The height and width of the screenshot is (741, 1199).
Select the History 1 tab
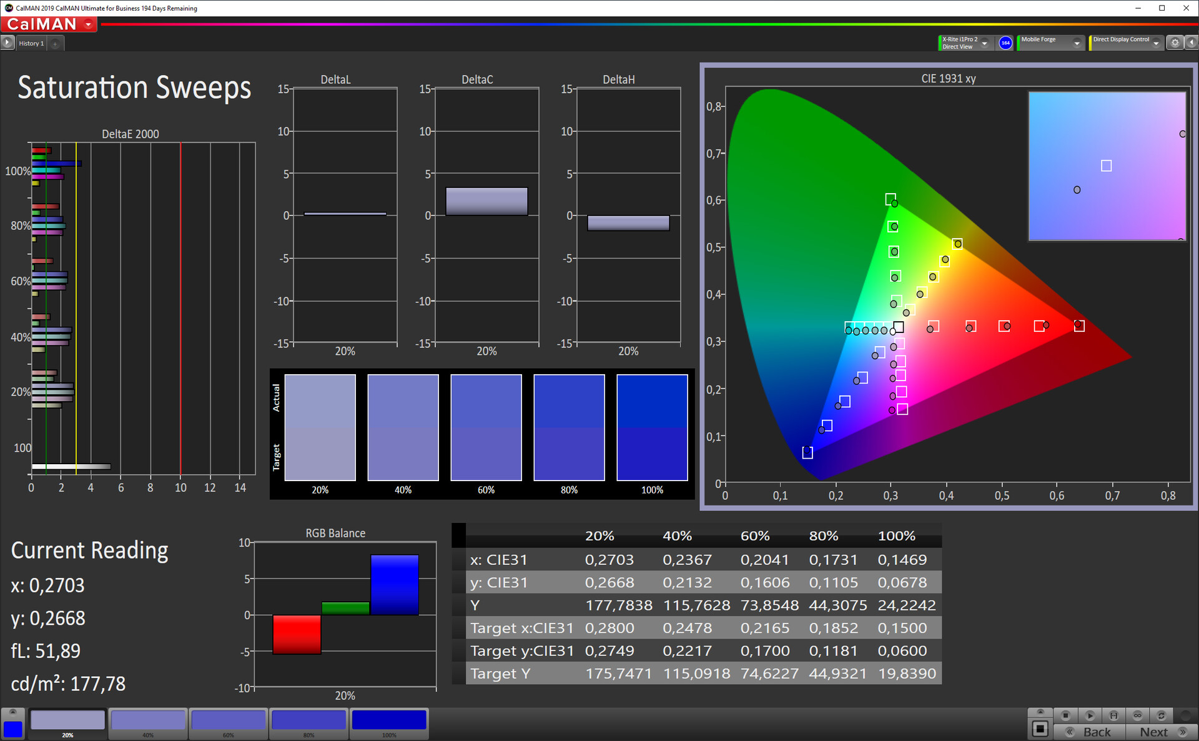[31, 43]
